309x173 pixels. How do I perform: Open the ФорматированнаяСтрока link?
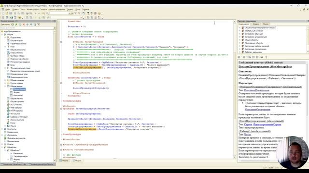267,124
